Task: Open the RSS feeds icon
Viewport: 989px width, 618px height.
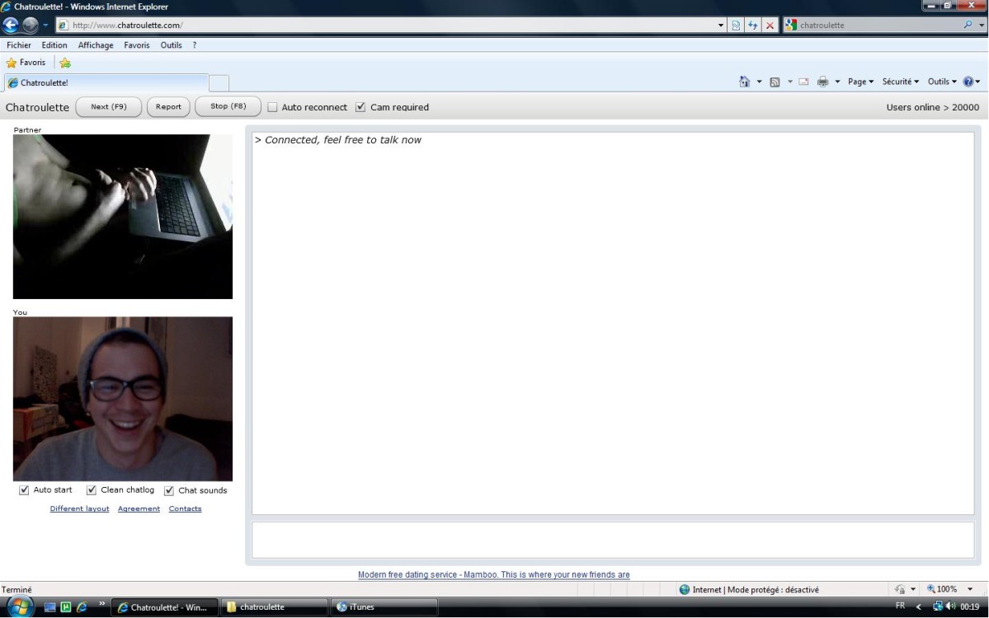Action: [x=775, y=82]
